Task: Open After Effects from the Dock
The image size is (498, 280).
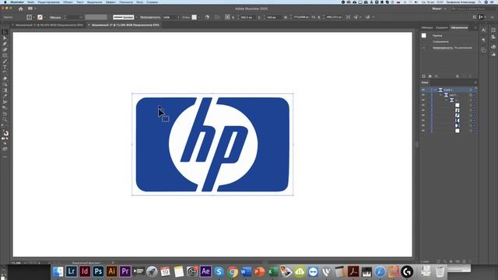Action: pos(205,271)
